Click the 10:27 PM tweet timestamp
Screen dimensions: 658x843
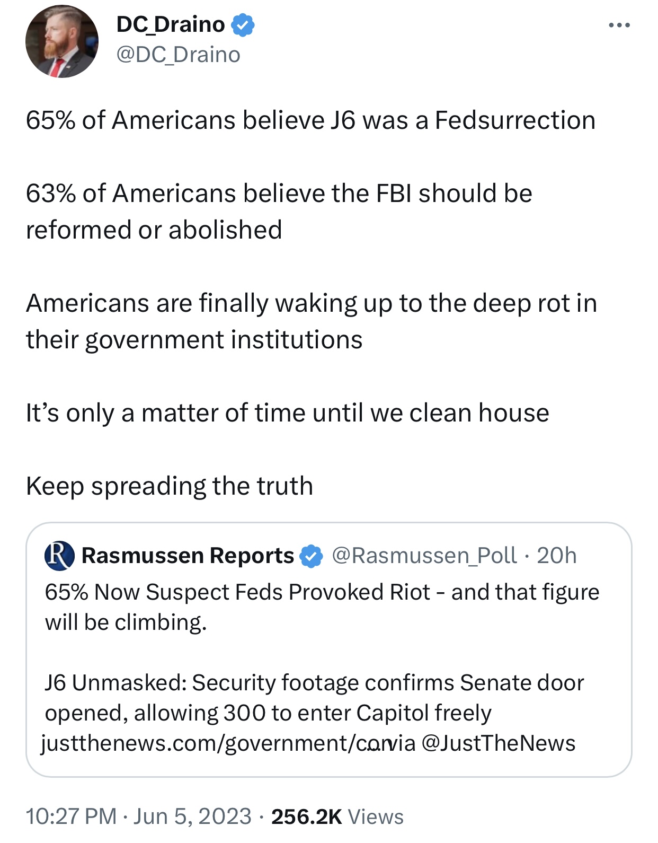(71, 816)
